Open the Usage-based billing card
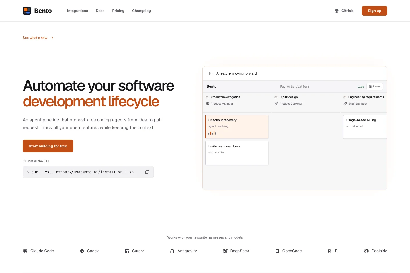410x273 pixels. pos(365,127)
